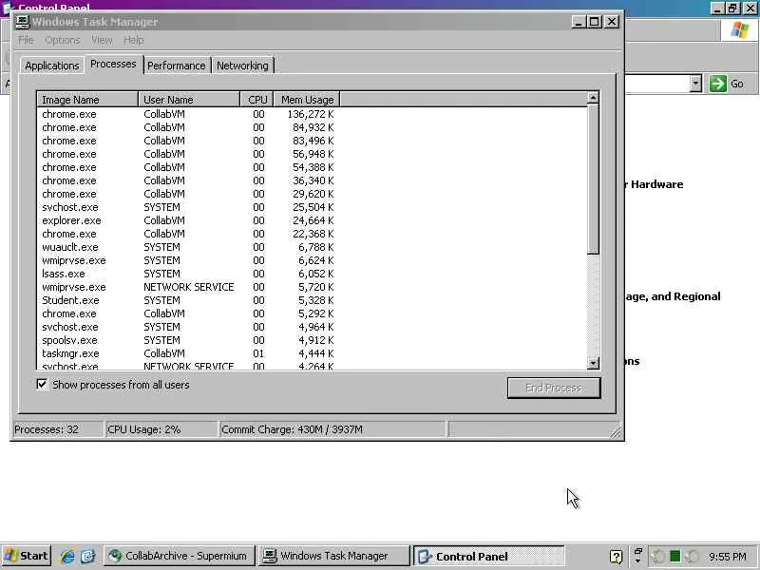The width and height of the screenshot is (760, 570).
Task: Click Windows Task Manager taskbar button
Action: click(333, 556)
